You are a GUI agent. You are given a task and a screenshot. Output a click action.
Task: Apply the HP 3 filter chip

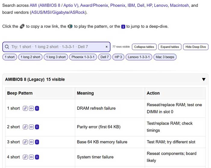point(118,57)
